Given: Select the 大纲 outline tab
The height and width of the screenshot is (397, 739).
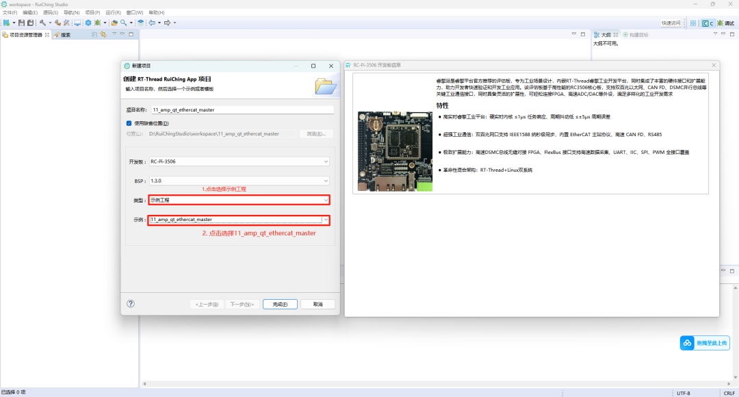Looking at the screenshot, I should coord(606,35).
